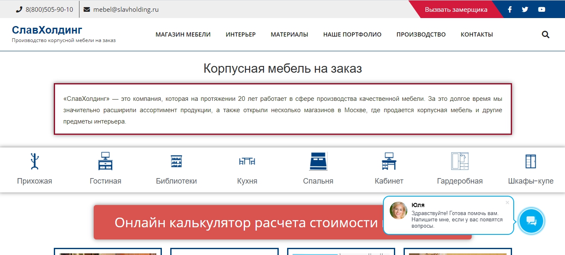
Task: Select the Прихожая coat rack icon
Action: [34, 161]
